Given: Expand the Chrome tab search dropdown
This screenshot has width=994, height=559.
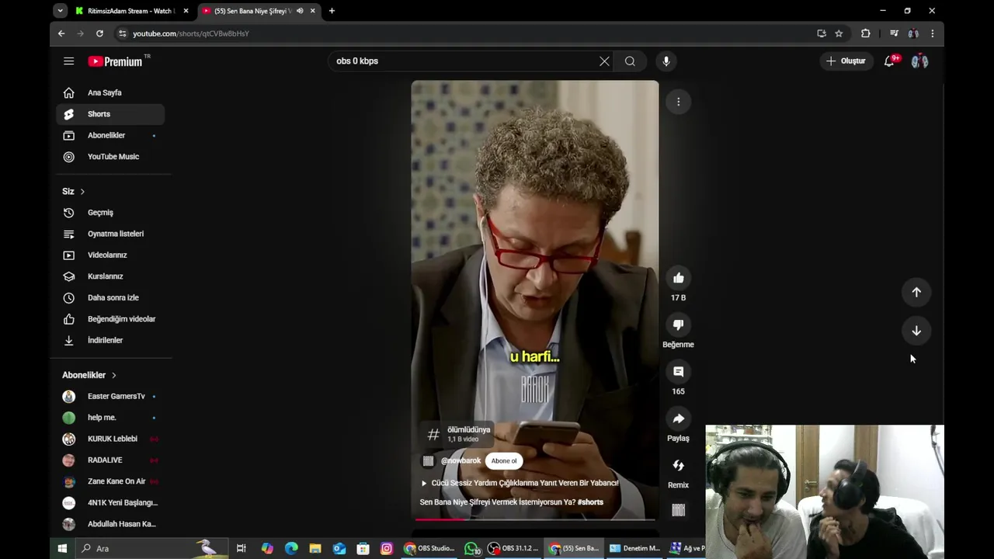Looking at the screenshot, I should click(x=60, y=11).
